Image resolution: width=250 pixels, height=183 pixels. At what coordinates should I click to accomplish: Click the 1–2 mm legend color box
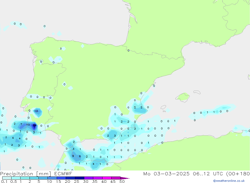[x=25, y=178]
